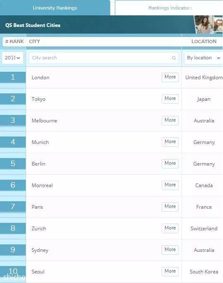The image size is (223, 283).
Task: Open the student photo thumbnail in banner
Action: point(204,24)
